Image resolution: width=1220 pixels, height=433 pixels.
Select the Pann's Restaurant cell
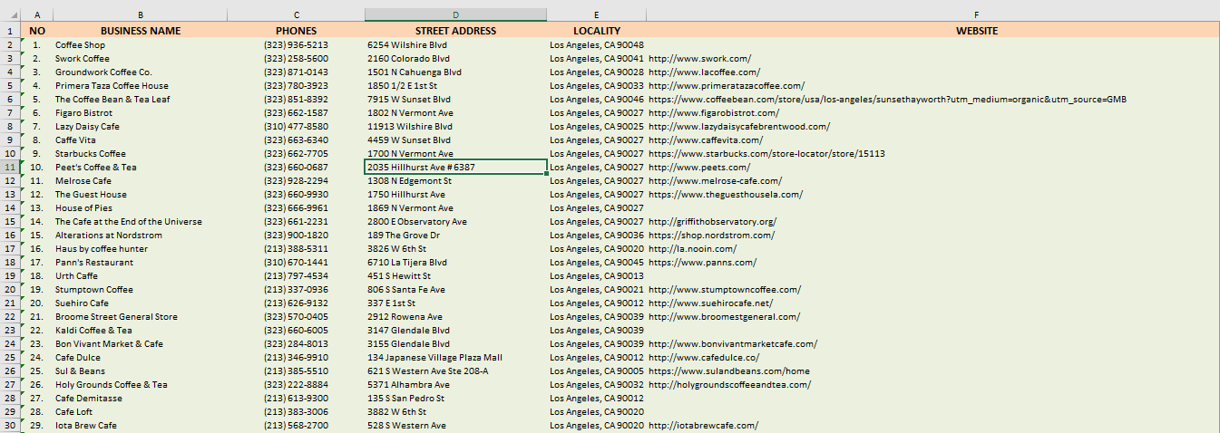141,262
